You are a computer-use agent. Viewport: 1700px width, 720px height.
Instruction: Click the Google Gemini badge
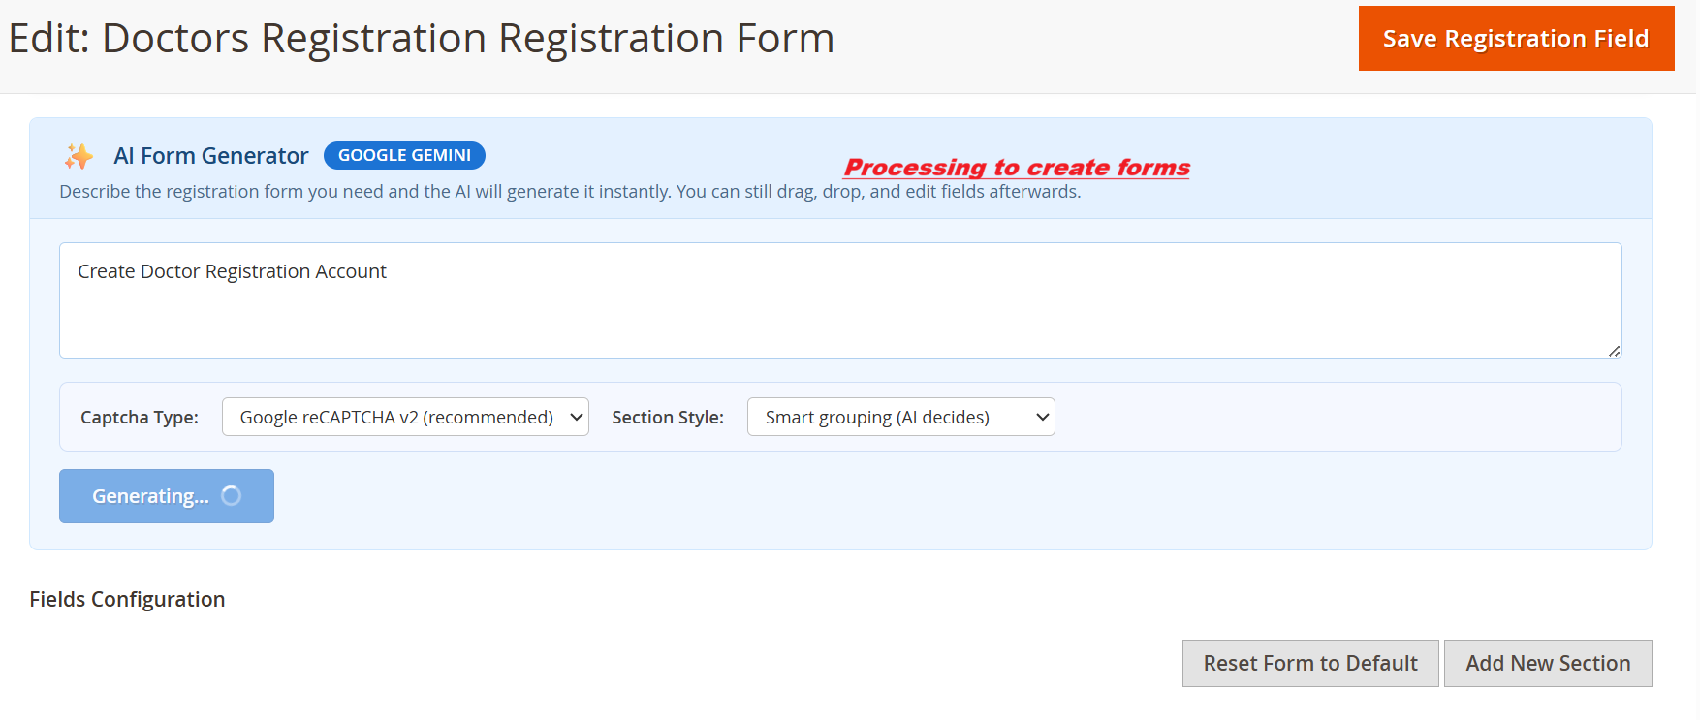(404, 155)
